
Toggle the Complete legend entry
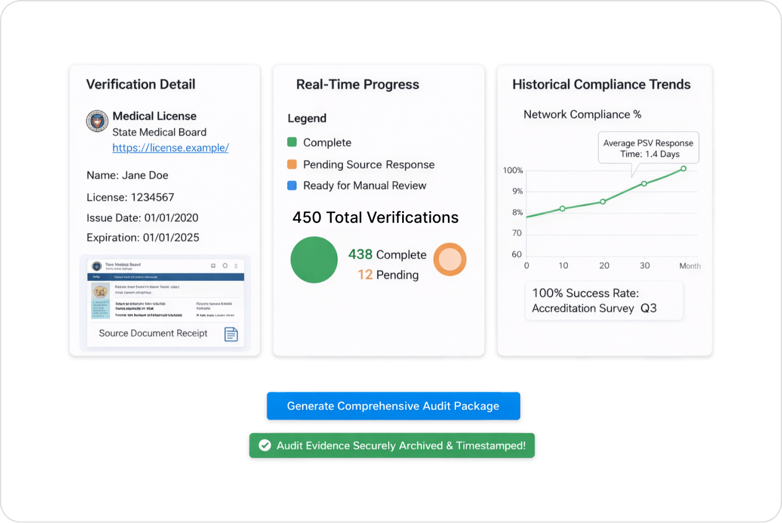coord(327,142)
